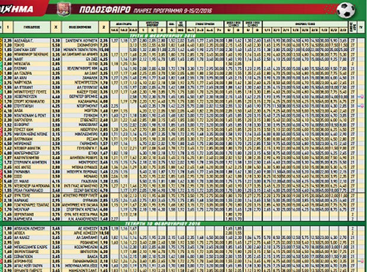Click the ΠΟΔΟΣΦΑΙΡΟ title text
Viewport: 367px width, 272px height.
point(105,10)
